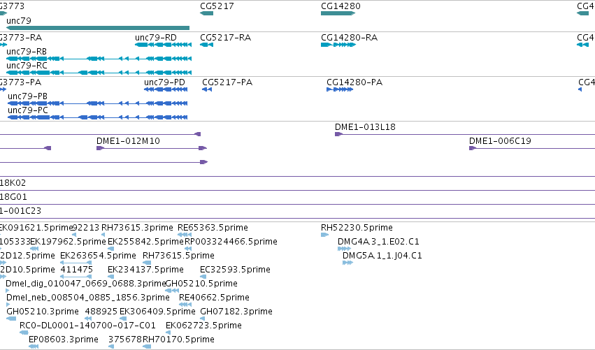The image size is (595, 350).
Task: Select the unc79 gene bar
Action: pyautogui.click(x=98, y=28)
